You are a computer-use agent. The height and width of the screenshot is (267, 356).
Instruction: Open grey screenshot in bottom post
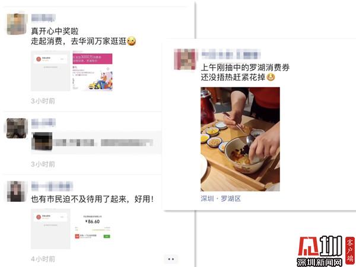50,229
